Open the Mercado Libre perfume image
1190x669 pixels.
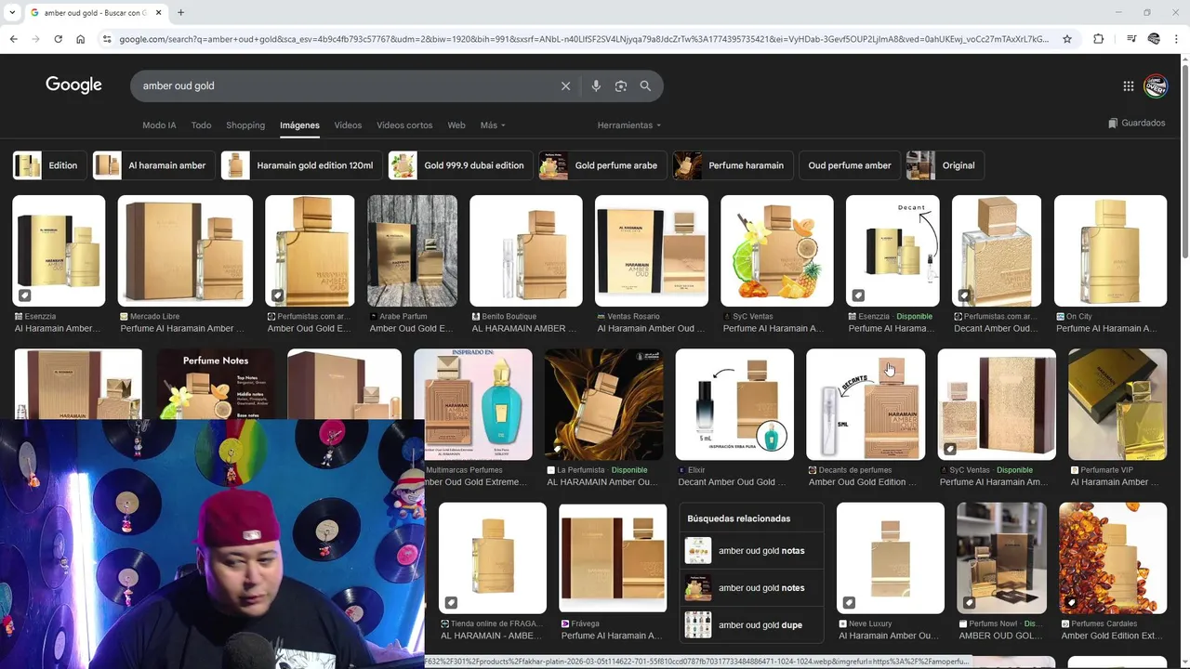tap(185, 251)
